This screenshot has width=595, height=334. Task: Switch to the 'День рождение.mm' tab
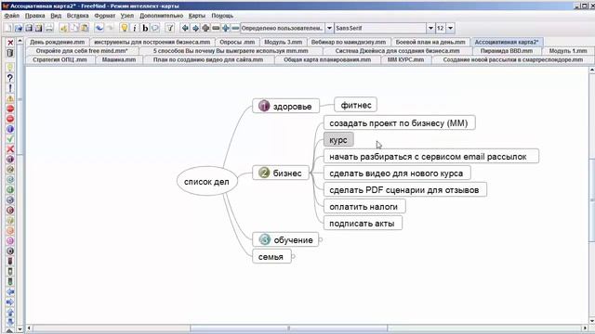click(58, 42)
